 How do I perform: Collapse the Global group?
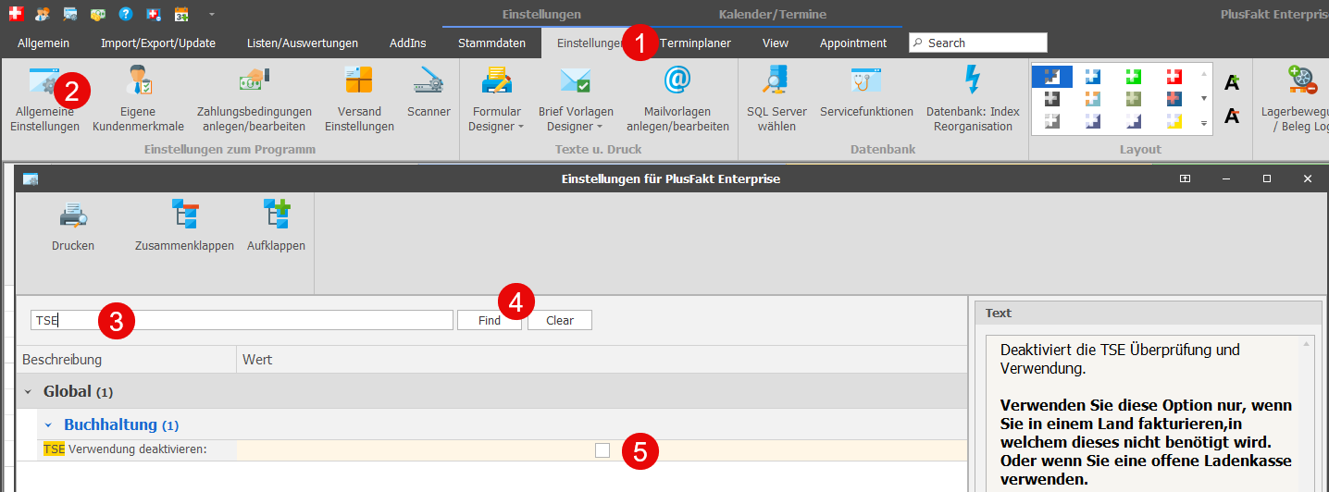(28, 392)
